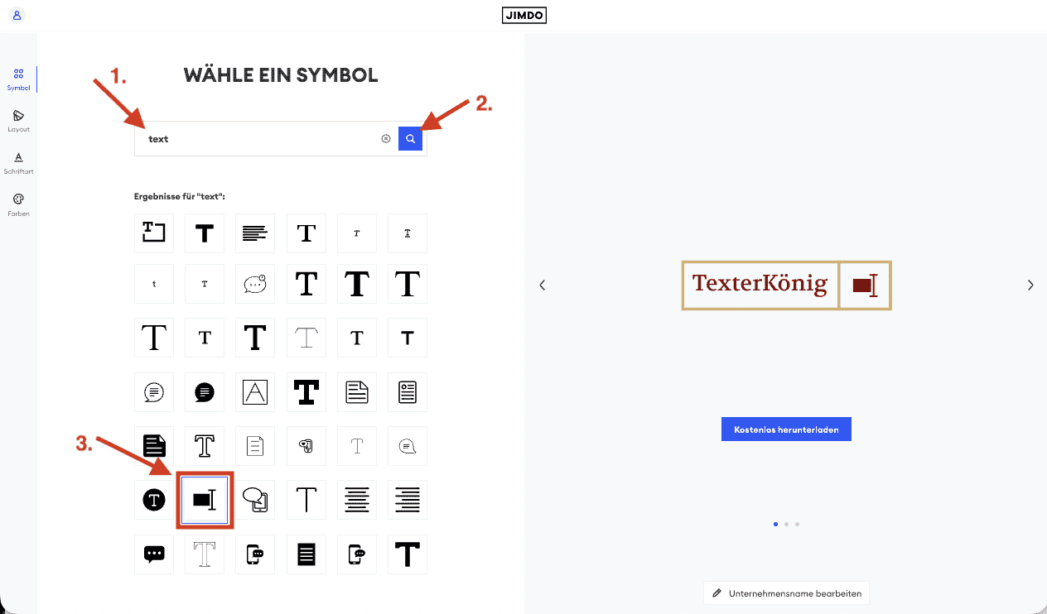Jump to the second carousel dot
The height and width of the screenshot is (614, 1047).
pos(786,524)
